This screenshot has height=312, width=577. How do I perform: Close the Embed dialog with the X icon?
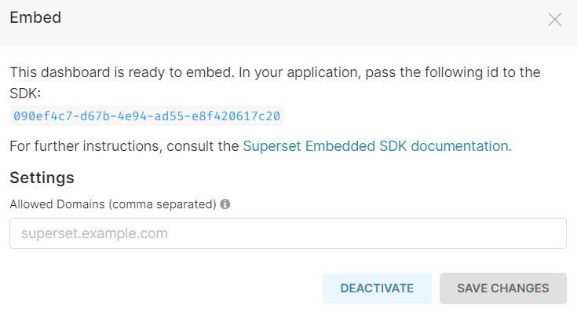[554, 20]
